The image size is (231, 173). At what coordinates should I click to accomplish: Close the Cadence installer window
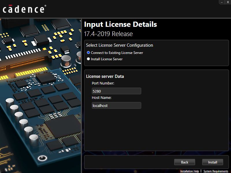(228, 2)
